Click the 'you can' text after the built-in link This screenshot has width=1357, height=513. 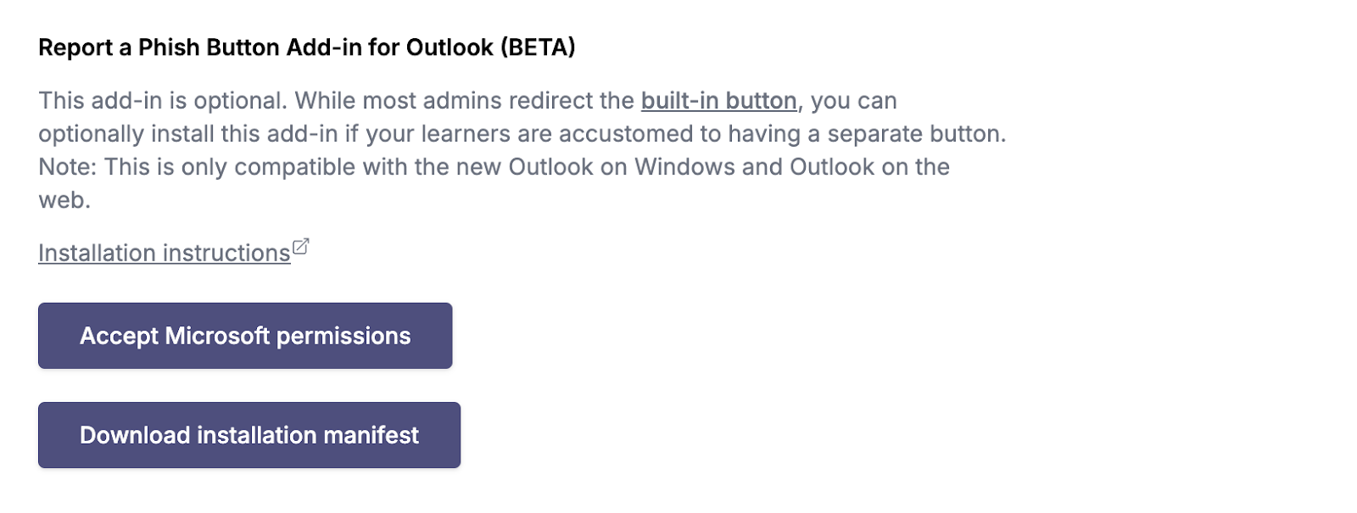tap(854, 100)
